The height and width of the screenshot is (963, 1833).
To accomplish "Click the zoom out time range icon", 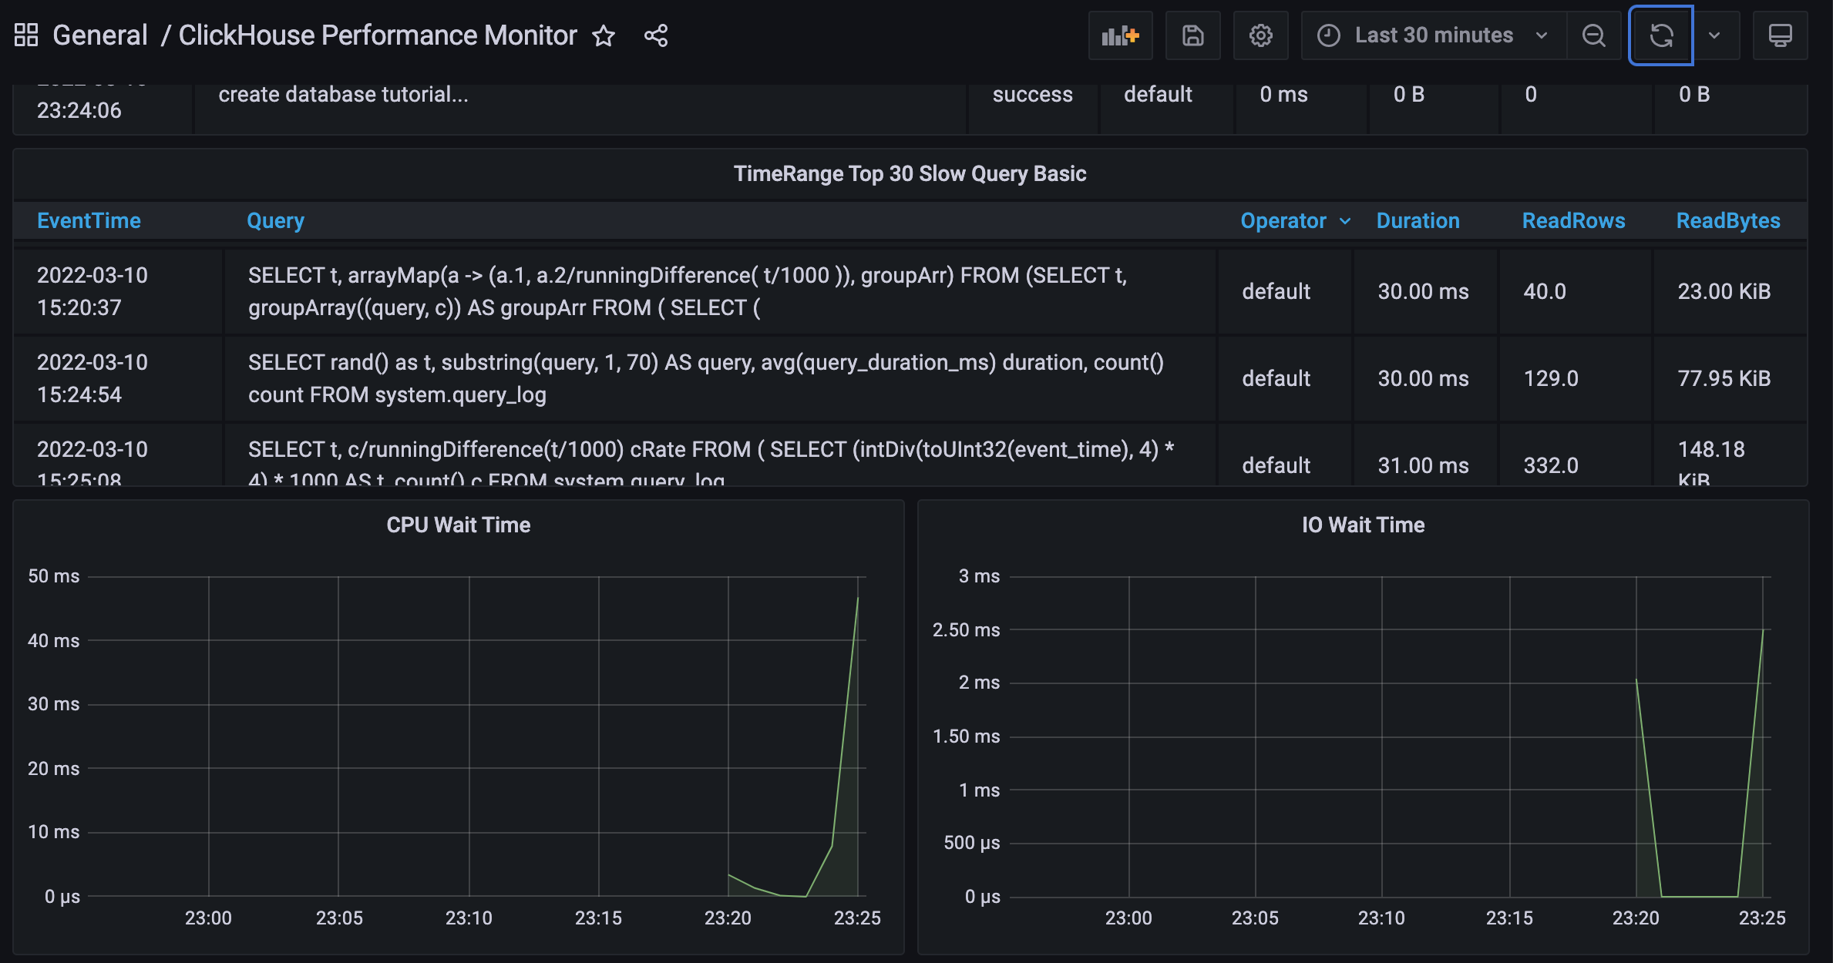I will click(1594, 35).
